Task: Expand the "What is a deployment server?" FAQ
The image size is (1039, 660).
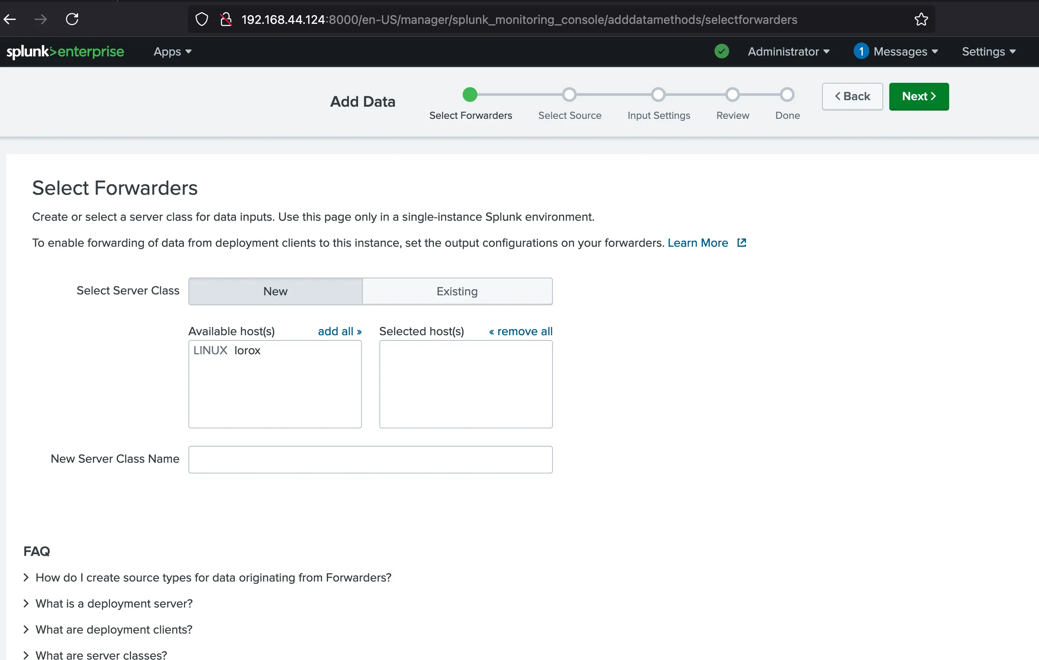Action: (114, 604)
